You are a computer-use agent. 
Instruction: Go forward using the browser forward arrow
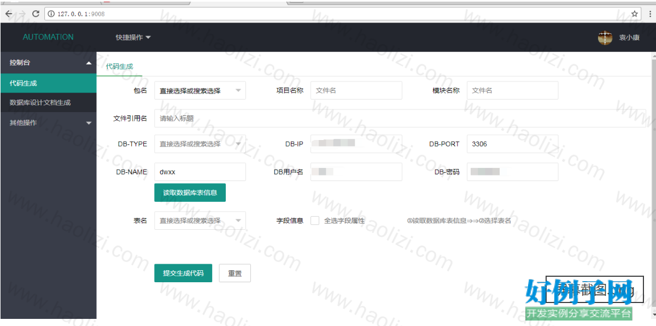[22, 14]
